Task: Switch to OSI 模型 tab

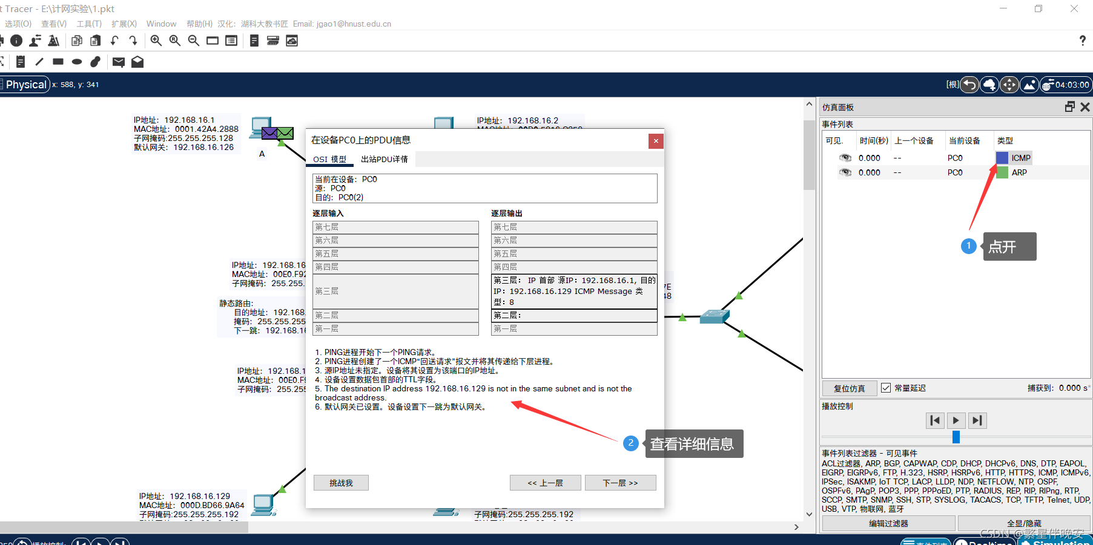Action: (x=330, y=159)
